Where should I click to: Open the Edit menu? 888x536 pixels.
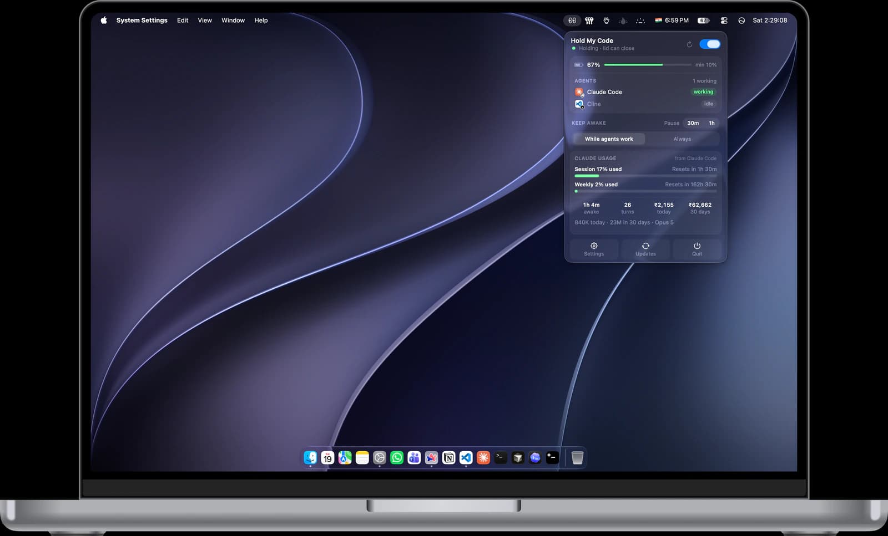coord(183,21)
